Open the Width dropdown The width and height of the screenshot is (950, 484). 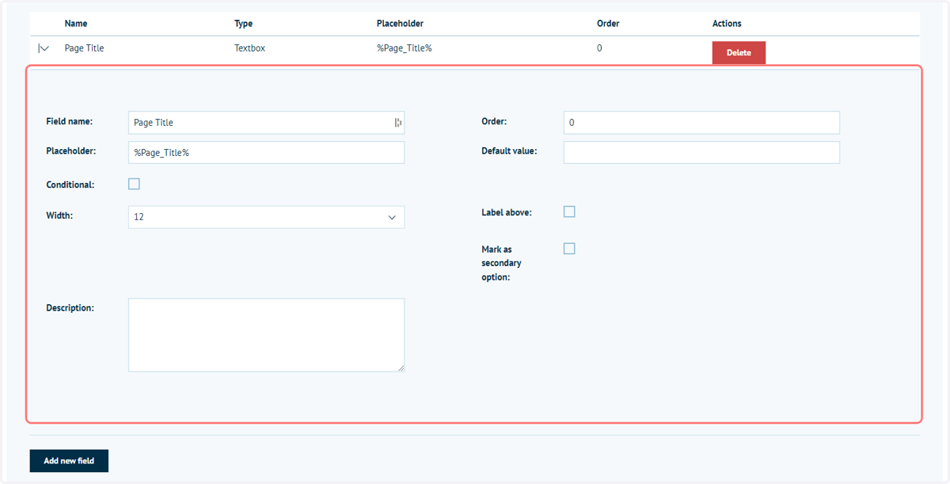[x=266, y=217]
